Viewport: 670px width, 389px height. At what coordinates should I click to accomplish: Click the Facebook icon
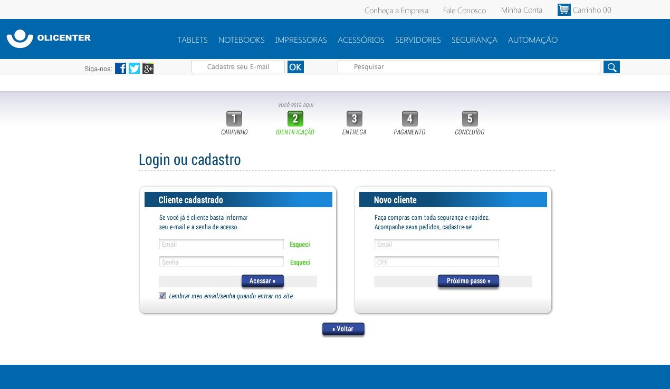pyautogui.click(x=120, y=68)
